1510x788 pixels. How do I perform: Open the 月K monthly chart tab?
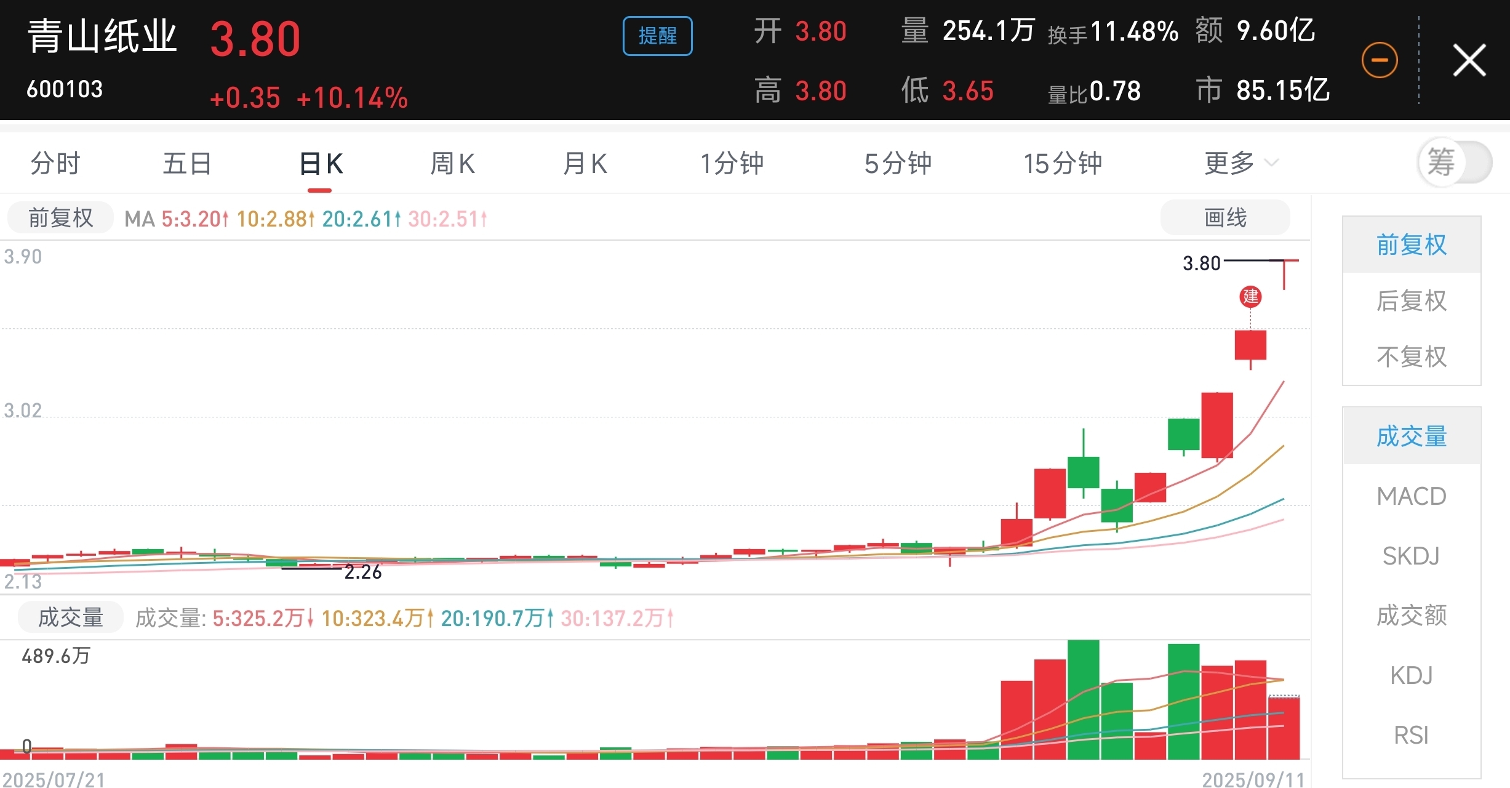point(585,164)
